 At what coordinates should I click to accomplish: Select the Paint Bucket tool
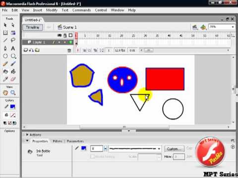pyautogui.click(x=13, y=72)
